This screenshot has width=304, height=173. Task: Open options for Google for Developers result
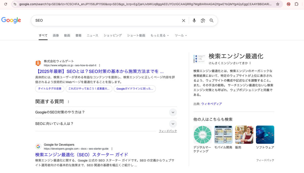[x=112, y=149]
